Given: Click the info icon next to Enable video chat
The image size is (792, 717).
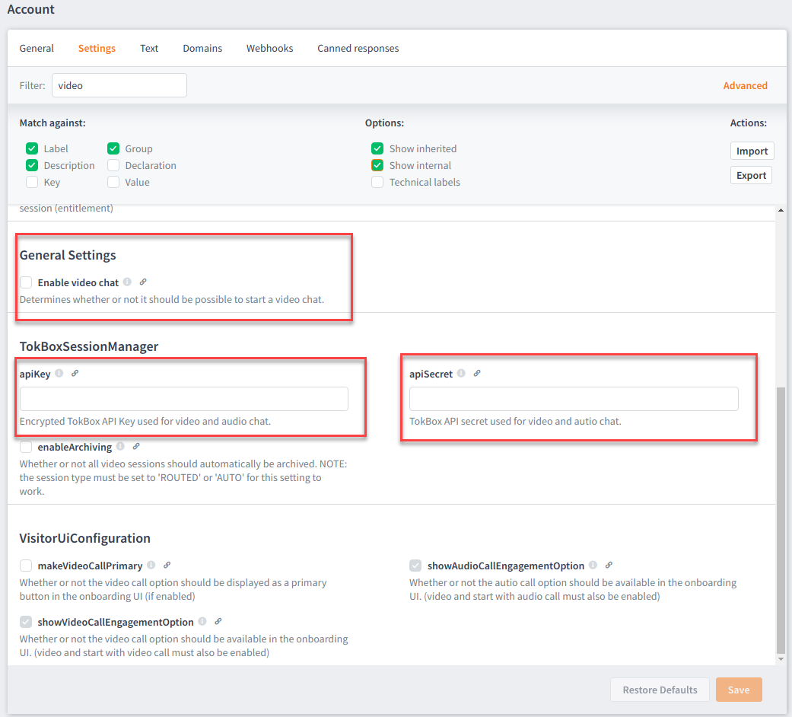Looking at the screenshot, I should point(127,282).
